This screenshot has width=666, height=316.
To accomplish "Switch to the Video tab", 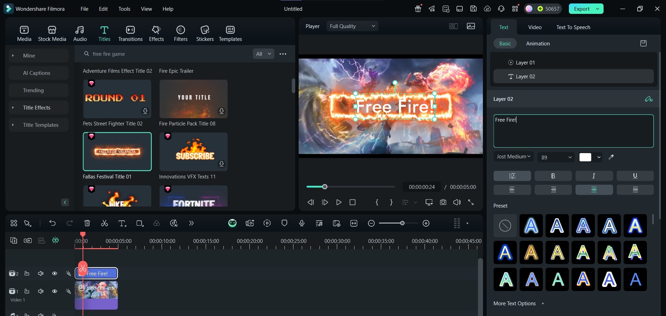I will [535, 27].
